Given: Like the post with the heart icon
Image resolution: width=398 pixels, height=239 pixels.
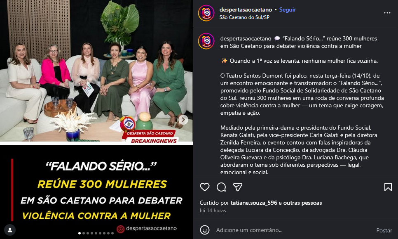Looking at the screenshot, I should (x=205, y=187).
